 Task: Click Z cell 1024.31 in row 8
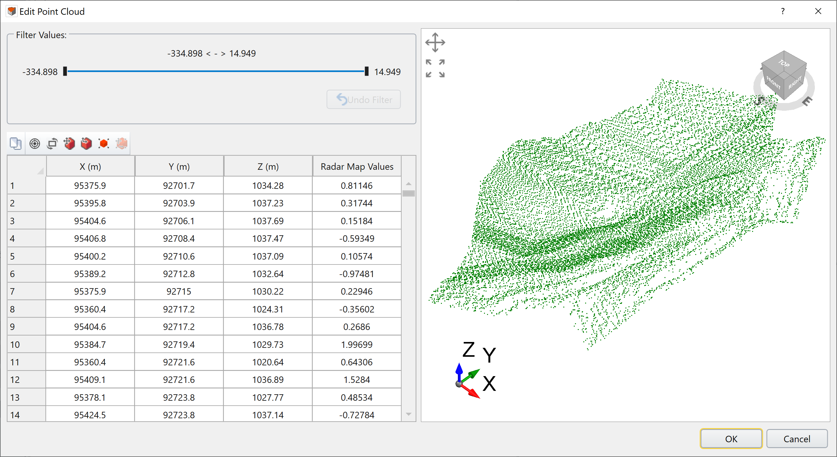click(268, 309)
